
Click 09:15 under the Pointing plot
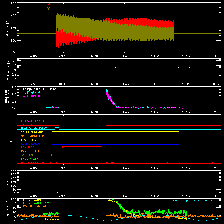[x=63, y=56]
